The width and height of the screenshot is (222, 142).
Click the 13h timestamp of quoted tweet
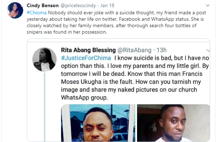tap(162, 50)
